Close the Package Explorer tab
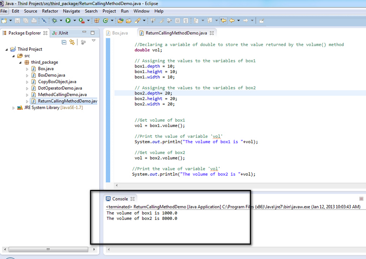Viewport: 366px width, 259px height. pyautogui.click(x=45, y=33)
